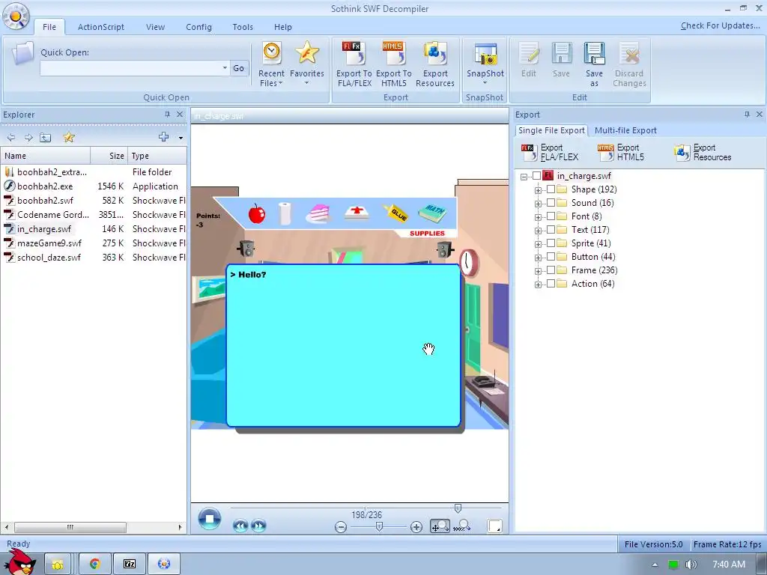Click the fit-to-window zoom icon
Image resolution: width=767 pixels, height=575 pixels.
(x=440, y=526)
